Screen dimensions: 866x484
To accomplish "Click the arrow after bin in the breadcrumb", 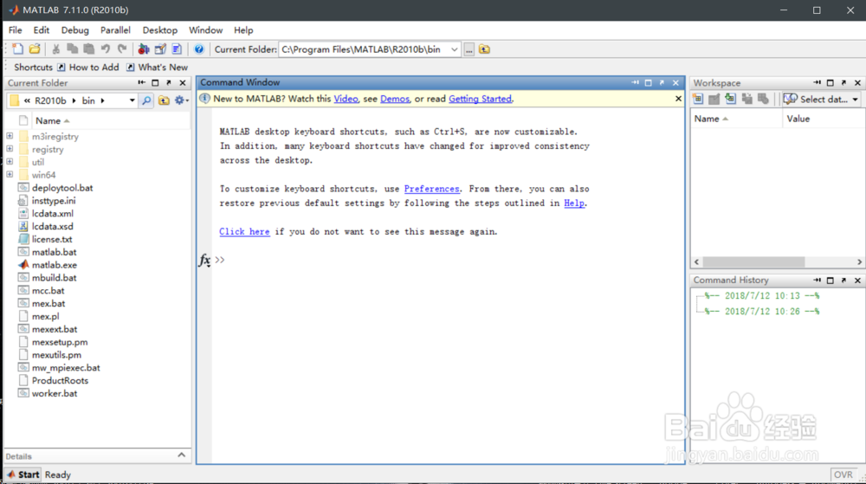I will point(103,100).
